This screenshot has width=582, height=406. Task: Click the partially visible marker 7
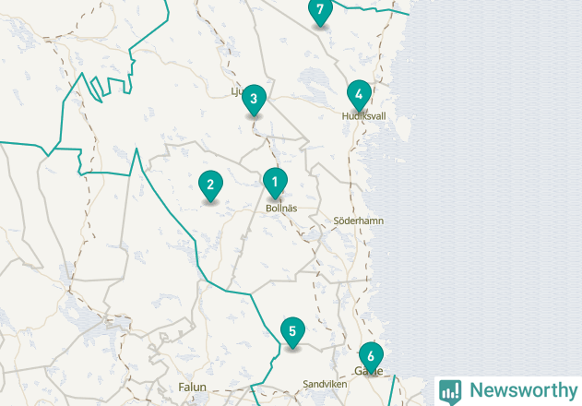pos(320,11)
